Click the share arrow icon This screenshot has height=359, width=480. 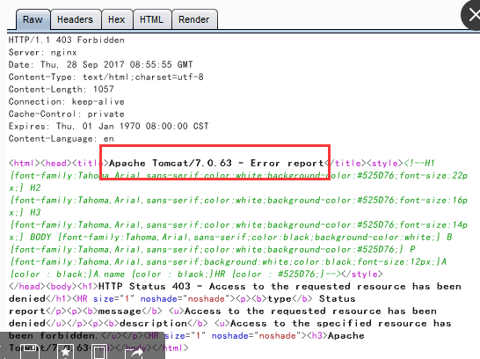135,352
